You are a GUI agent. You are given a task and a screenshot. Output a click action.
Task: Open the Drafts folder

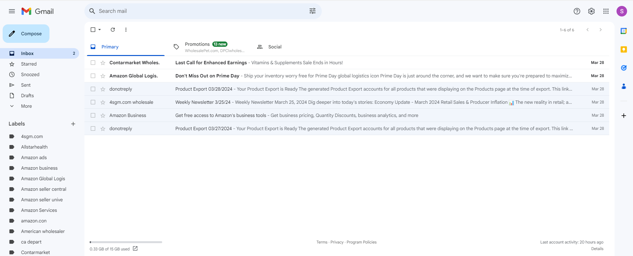pos(40,96)
